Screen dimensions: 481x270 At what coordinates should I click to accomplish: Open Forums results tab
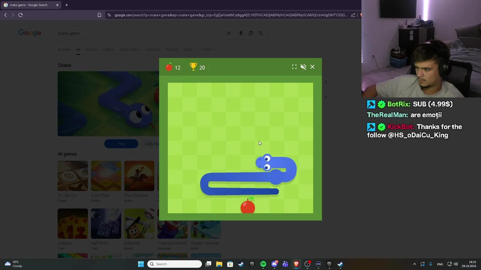tap(172, 49)
